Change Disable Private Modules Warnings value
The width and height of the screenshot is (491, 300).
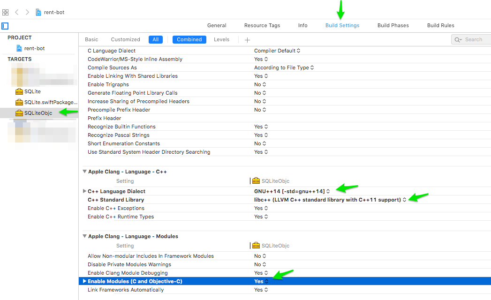click(x=260, y=265)
